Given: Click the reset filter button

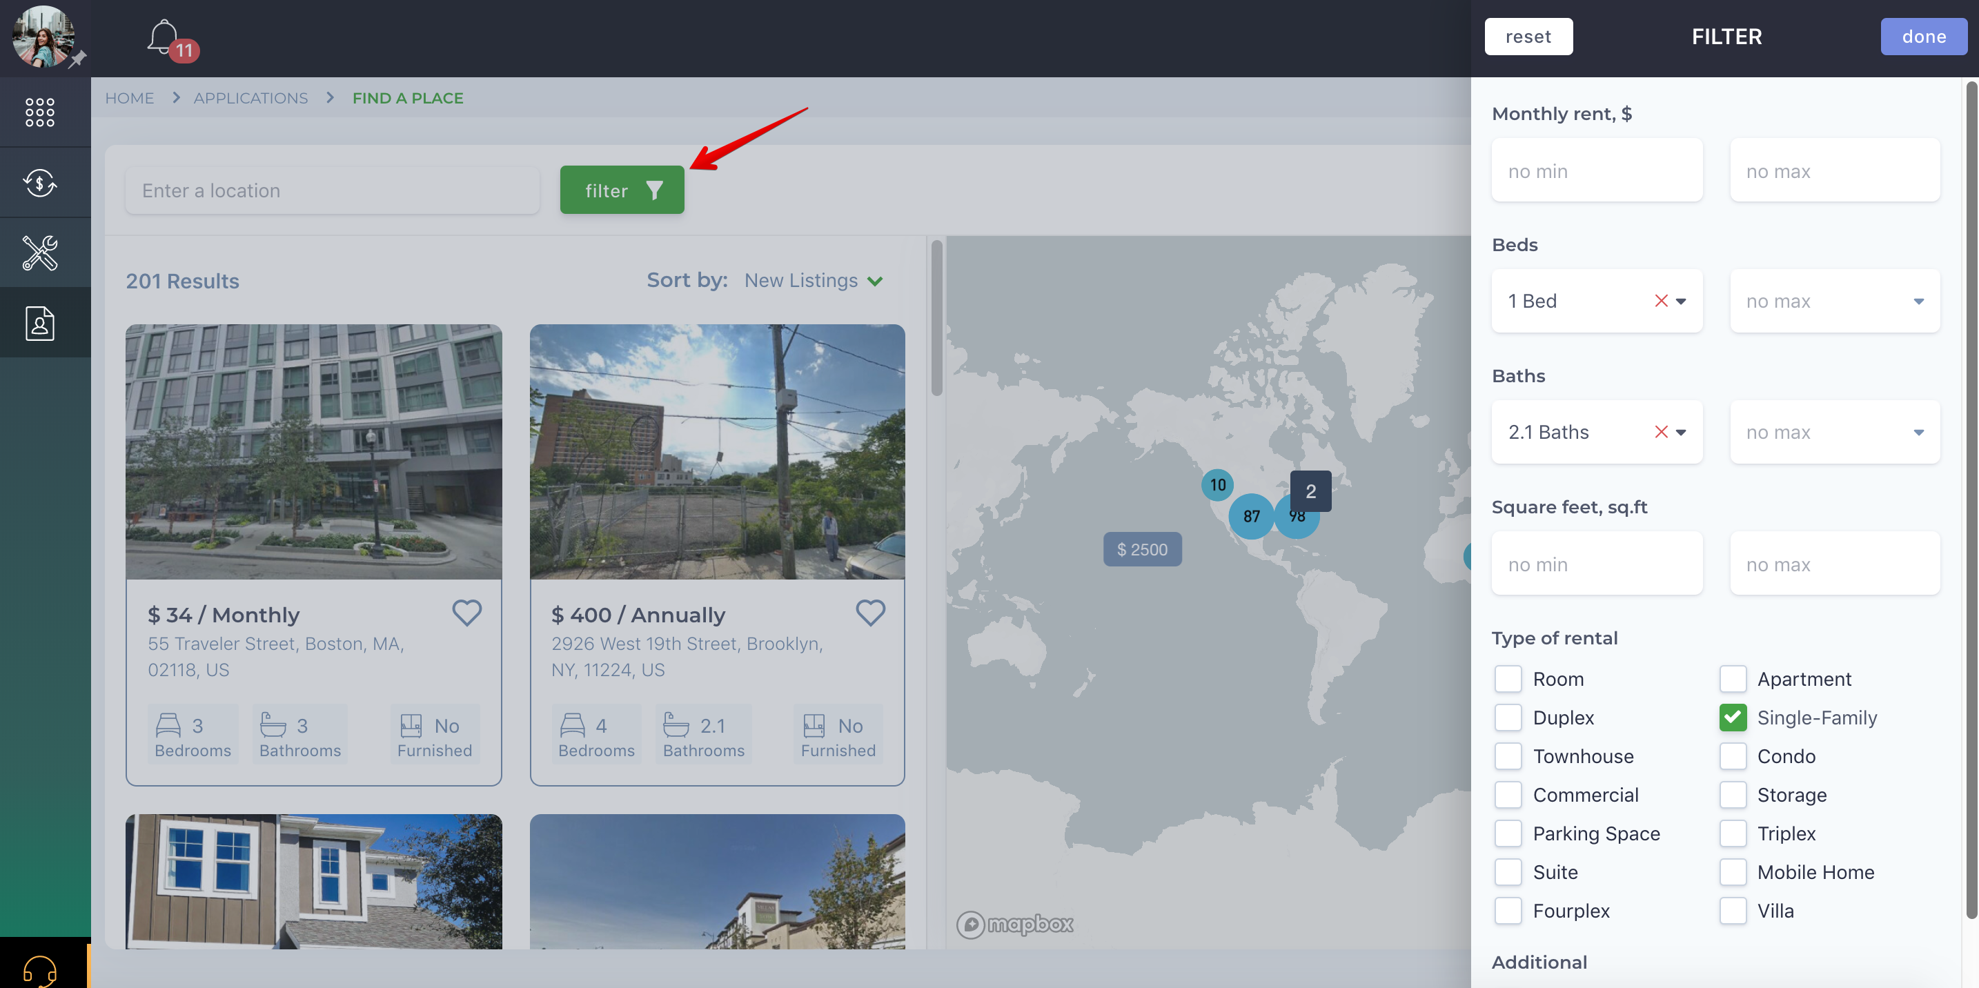Looking at the screenshot, I should click(1528, 36).
